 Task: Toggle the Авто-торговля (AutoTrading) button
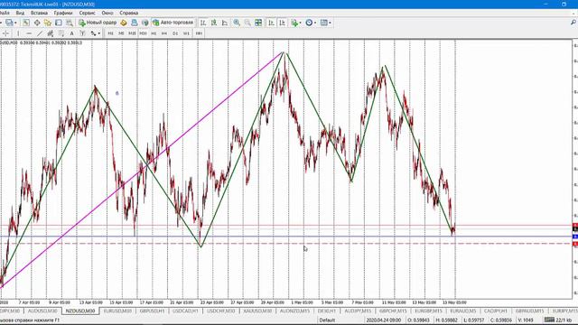(x=172, y=23)
